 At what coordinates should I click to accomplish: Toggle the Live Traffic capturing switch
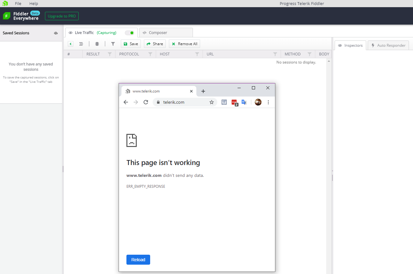130,33
